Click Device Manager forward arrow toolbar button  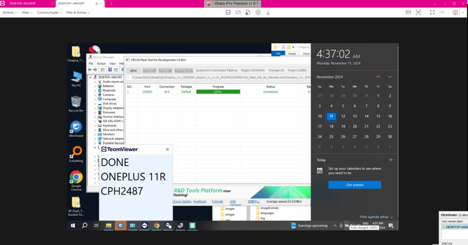point(95,69)
